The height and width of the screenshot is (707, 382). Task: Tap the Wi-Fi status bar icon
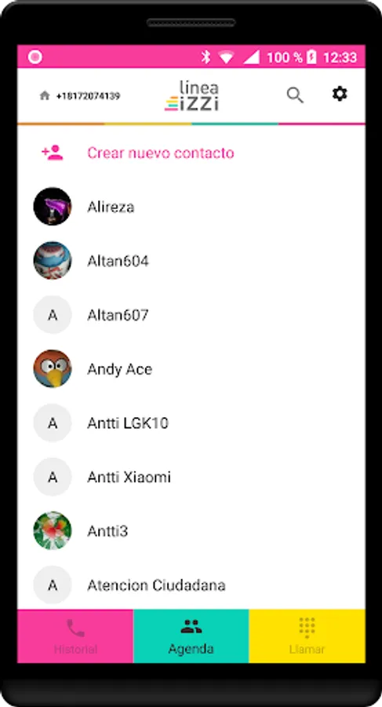(x=226, y=57)
